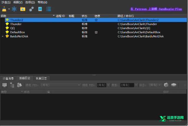
Task: Click the 标题 column header
Action: pos(74,16)
